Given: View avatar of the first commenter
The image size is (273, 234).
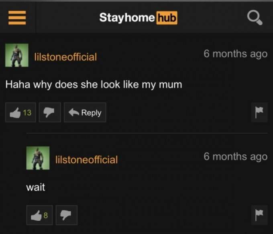Looking at the screenshot, I should tap(17, 55).
